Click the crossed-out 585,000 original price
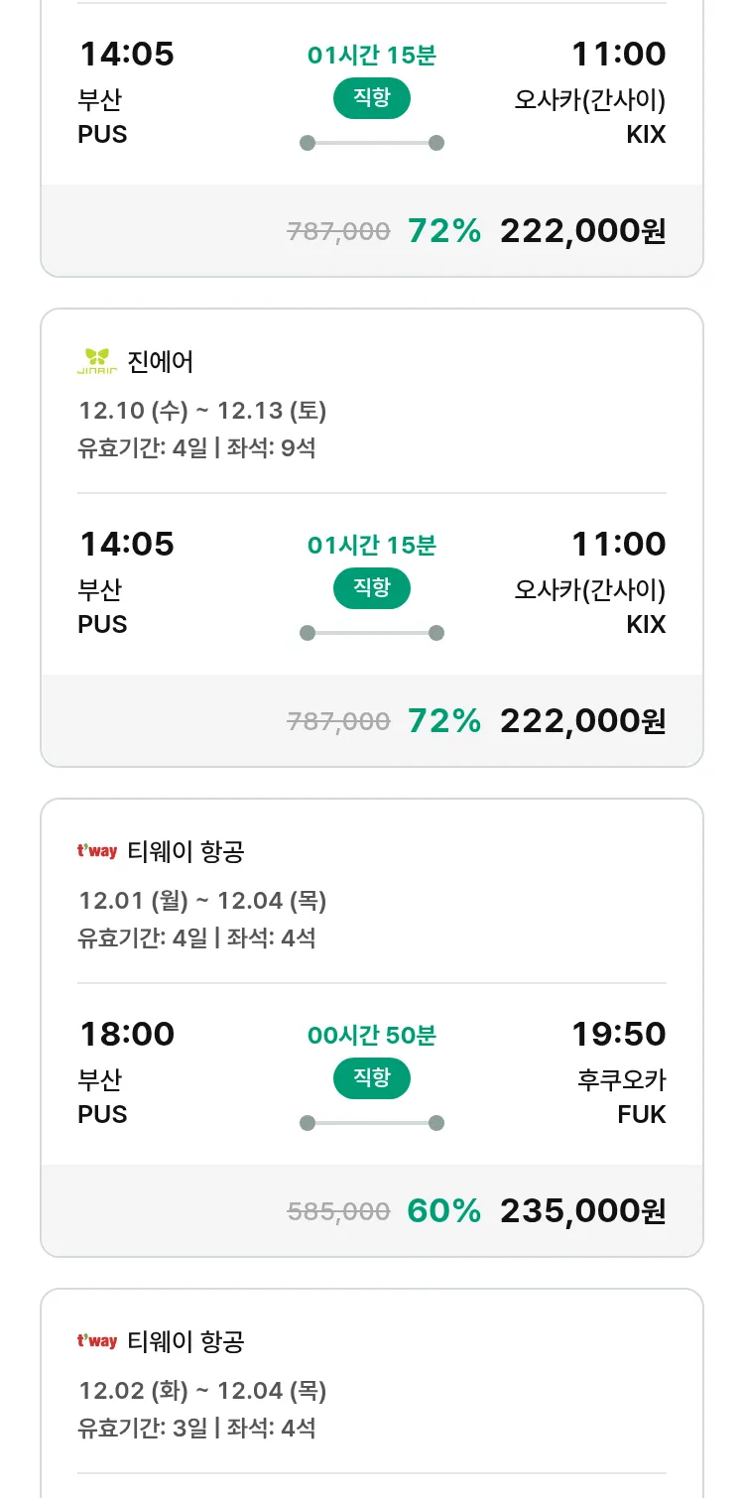744x1498 pixels. (338, 1211)
